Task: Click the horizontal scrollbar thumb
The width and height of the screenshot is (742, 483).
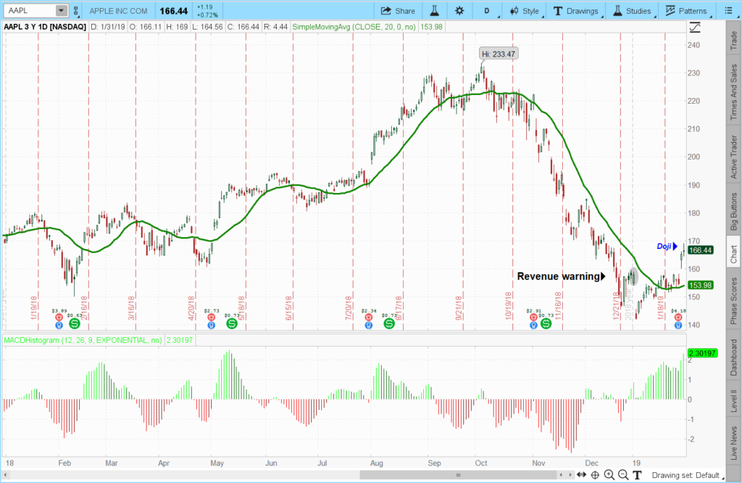Action: coord(458,475)
